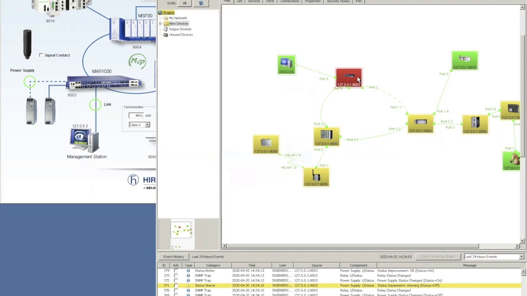Click the Project globe icon in tree
Screen dimensions: 527x296
(160, 13)
